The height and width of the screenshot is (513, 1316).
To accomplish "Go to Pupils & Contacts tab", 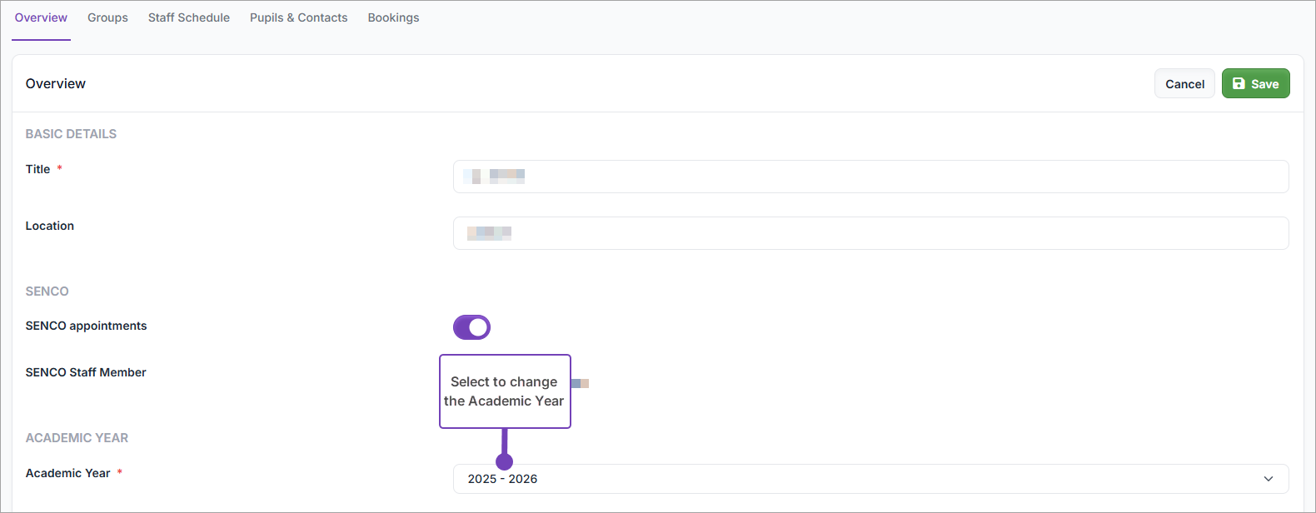I will [299, 17].
